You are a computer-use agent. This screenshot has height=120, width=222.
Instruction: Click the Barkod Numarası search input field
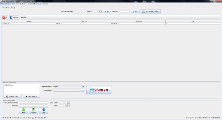(x=80, y=11)
